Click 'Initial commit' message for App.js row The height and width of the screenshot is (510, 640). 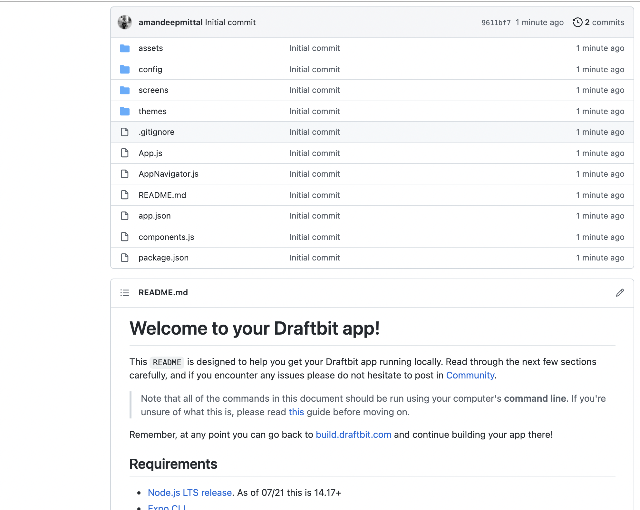pyautogui.click(x=315, y=153)
